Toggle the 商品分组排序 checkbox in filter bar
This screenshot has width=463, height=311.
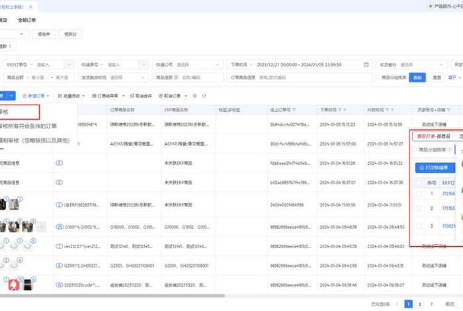378,77
